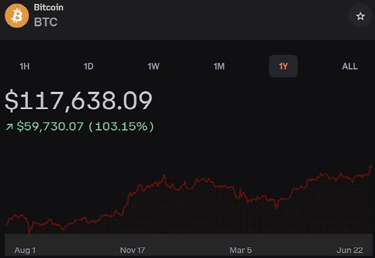This screenshot has height=258, width=375.
Task: Click the BTC ticker symbol
Action: pyautogui.click(x=46, y=22)
